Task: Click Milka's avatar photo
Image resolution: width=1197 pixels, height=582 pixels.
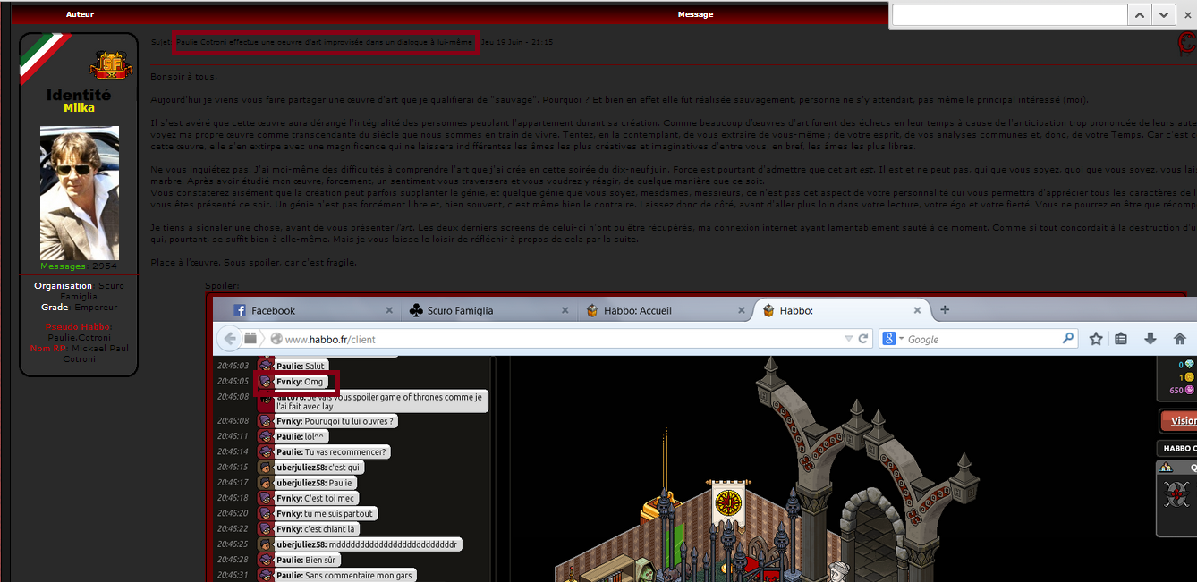Action: [80, 193]
